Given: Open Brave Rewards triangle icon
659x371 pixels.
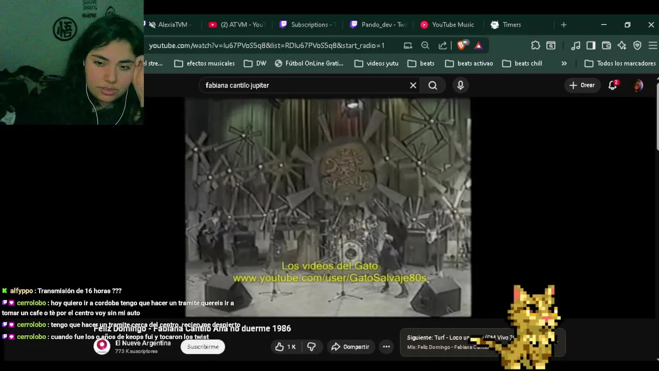Looking at the screenshot, I should pyautogui.click(x=479, y=45).
